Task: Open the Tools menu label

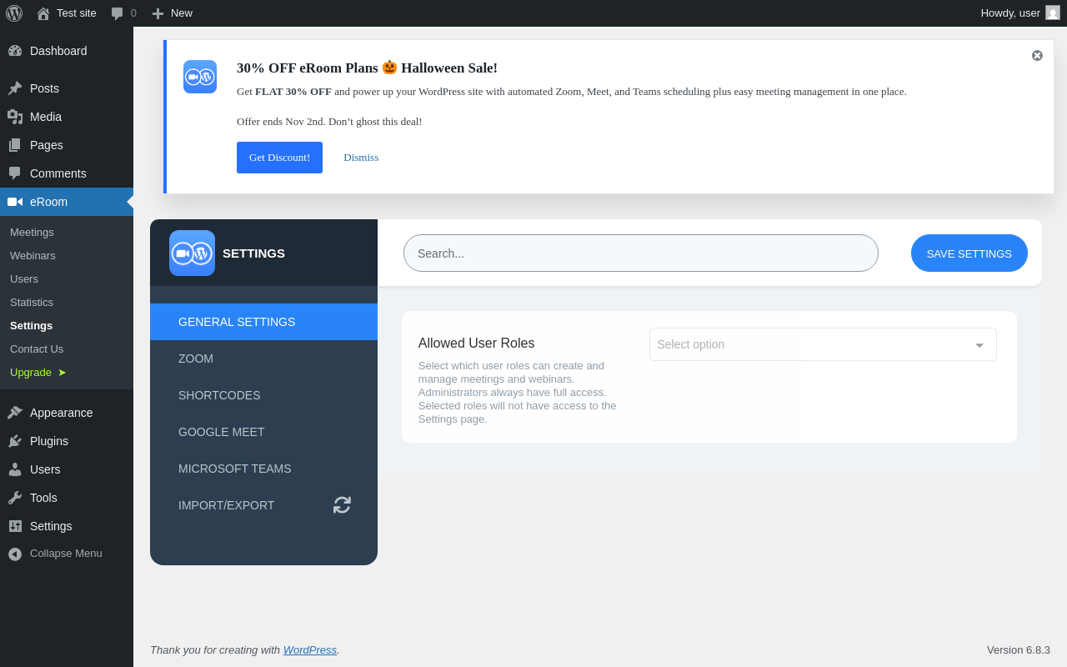Action: click(43, 498)
